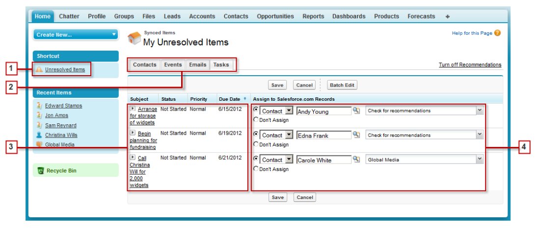
Task: Switch to the Contacts unresolved items subtab
Action: point(145,64)
